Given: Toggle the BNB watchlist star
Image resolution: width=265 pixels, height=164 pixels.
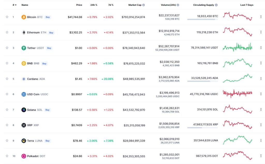Looking at the screenshot, I should pyautogui.click(x=7, y=63).
